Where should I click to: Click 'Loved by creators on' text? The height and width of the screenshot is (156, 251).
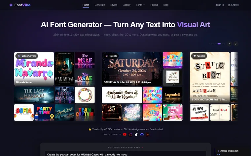[111, 134]
